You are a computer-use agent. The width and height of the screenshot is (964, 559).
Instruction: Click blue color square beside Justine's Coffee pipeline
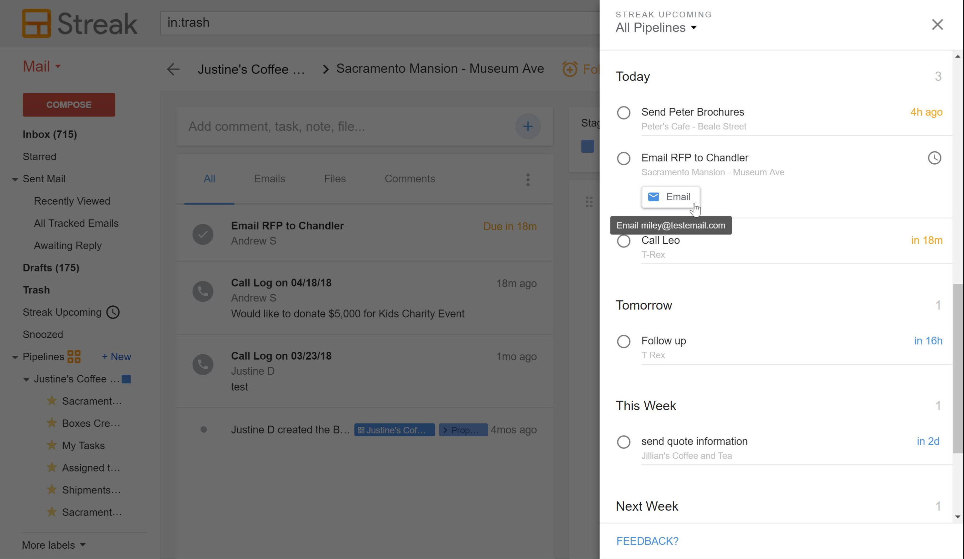coord(126,379)
